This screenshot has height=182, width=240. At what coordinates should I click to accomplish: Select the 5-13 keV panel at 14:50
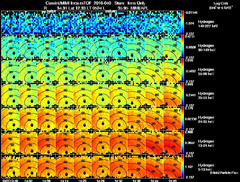[x=172, y=166]
